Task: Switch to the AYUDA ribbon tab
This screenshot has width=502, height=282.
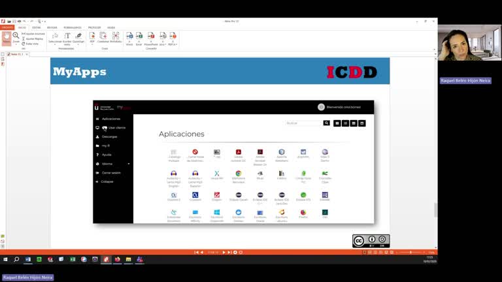Action: (111, 27)
